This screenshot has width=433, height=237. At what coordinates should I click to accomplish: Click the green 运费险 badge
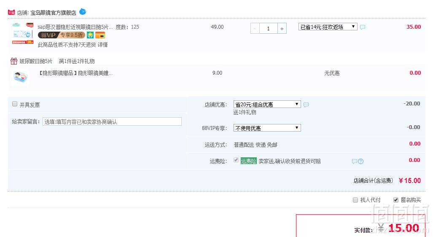[x=248, y=161]
